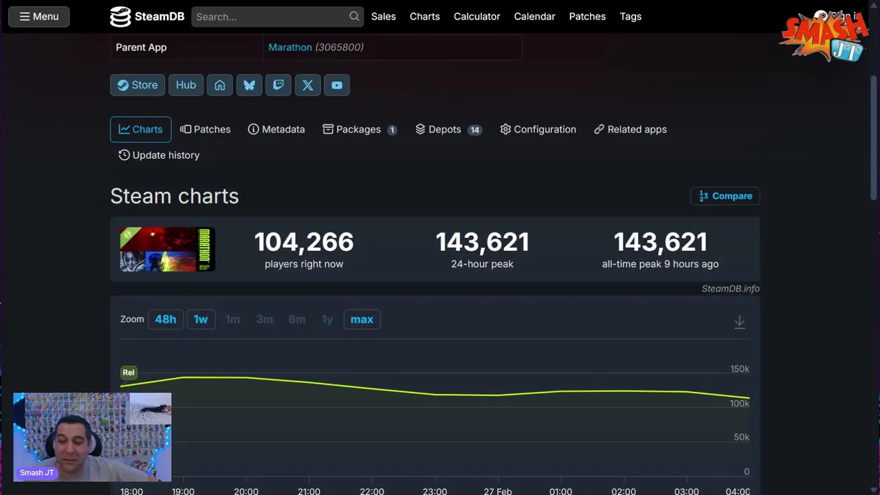880x495 pixels.
Task: Switch to the Configuration tab
Action: pos(538,129)
